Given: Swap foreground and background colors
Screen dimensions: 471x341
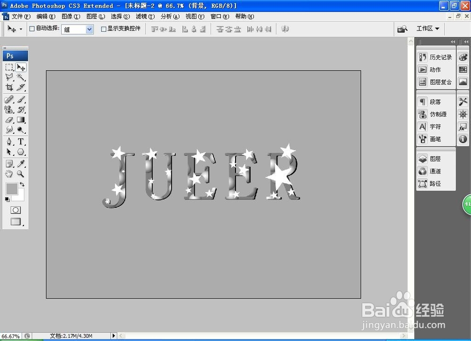Looking at the screenshot, I should (x=22, y=184).
